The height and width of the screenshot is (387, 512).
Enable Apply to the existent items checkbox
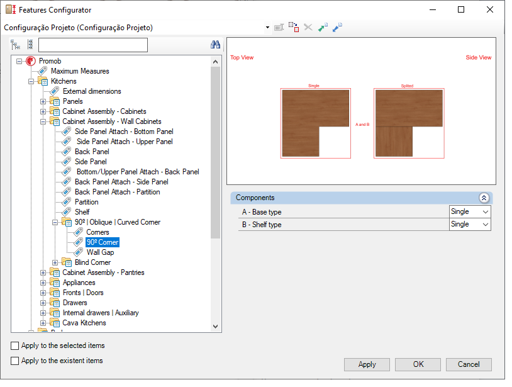(x=14, y=361)
